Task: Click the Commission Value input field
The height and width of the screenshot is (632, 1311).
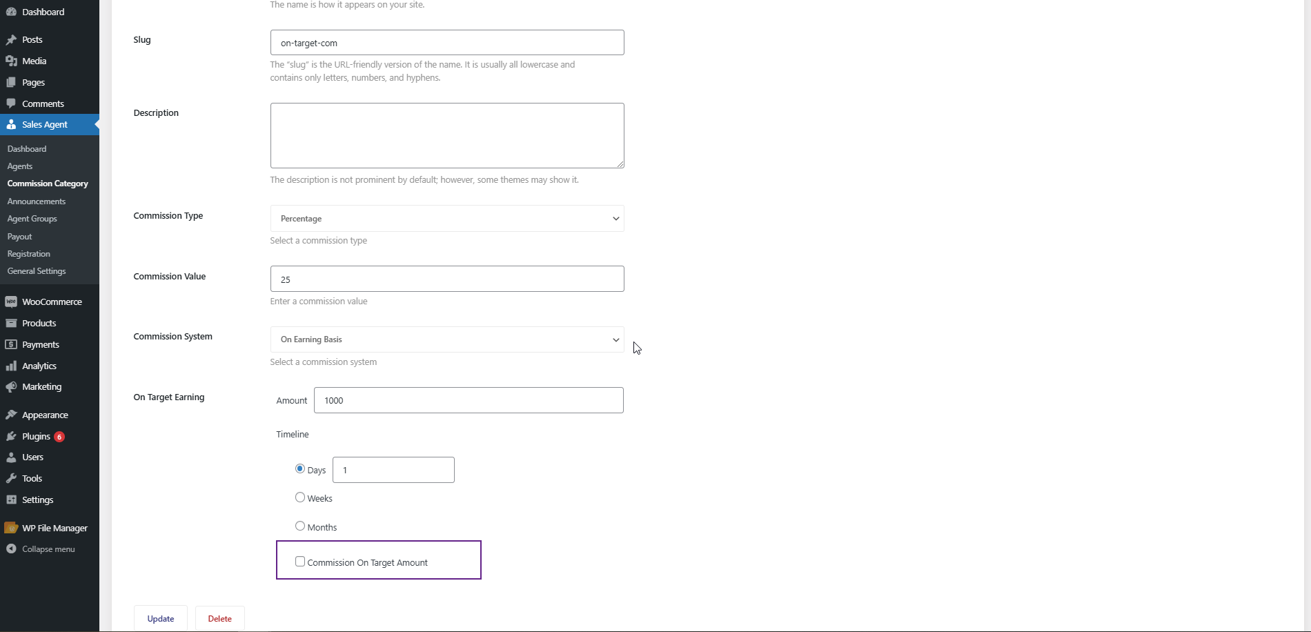Action: coord(447,279)
